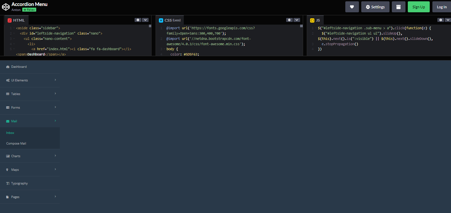Open the CSS editor dropdown arrow
The width and height of the screenshot is (451, 213).
(x=297, y=20)
